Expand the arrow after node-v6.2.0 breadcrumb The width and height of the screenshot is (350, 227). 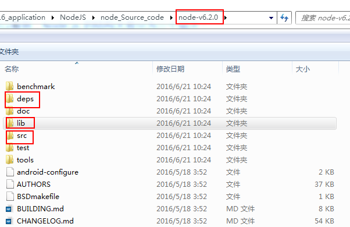click(x=226, y=17)
